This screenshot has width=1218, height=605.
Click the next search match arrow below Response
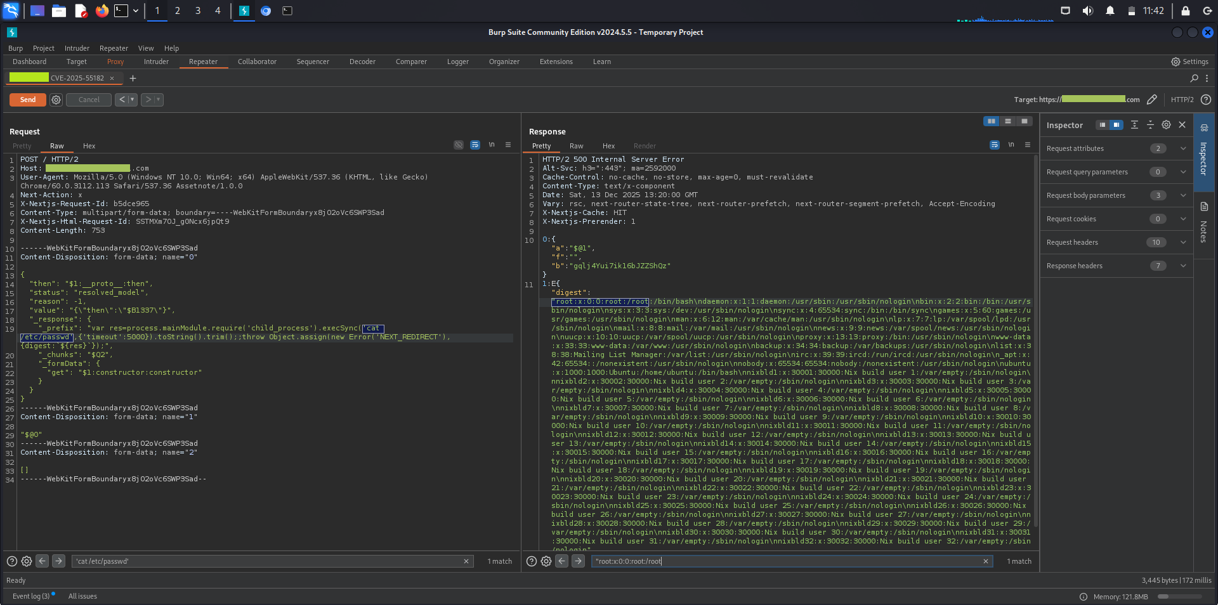[x=578, y=561]
